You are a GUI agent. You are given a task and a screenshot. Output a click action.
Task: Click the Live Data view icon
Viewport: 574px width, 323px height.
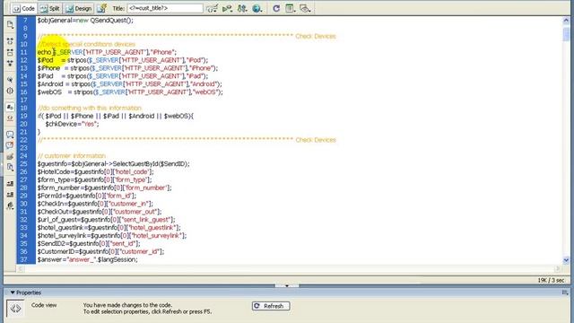click(x=102, y=8)
